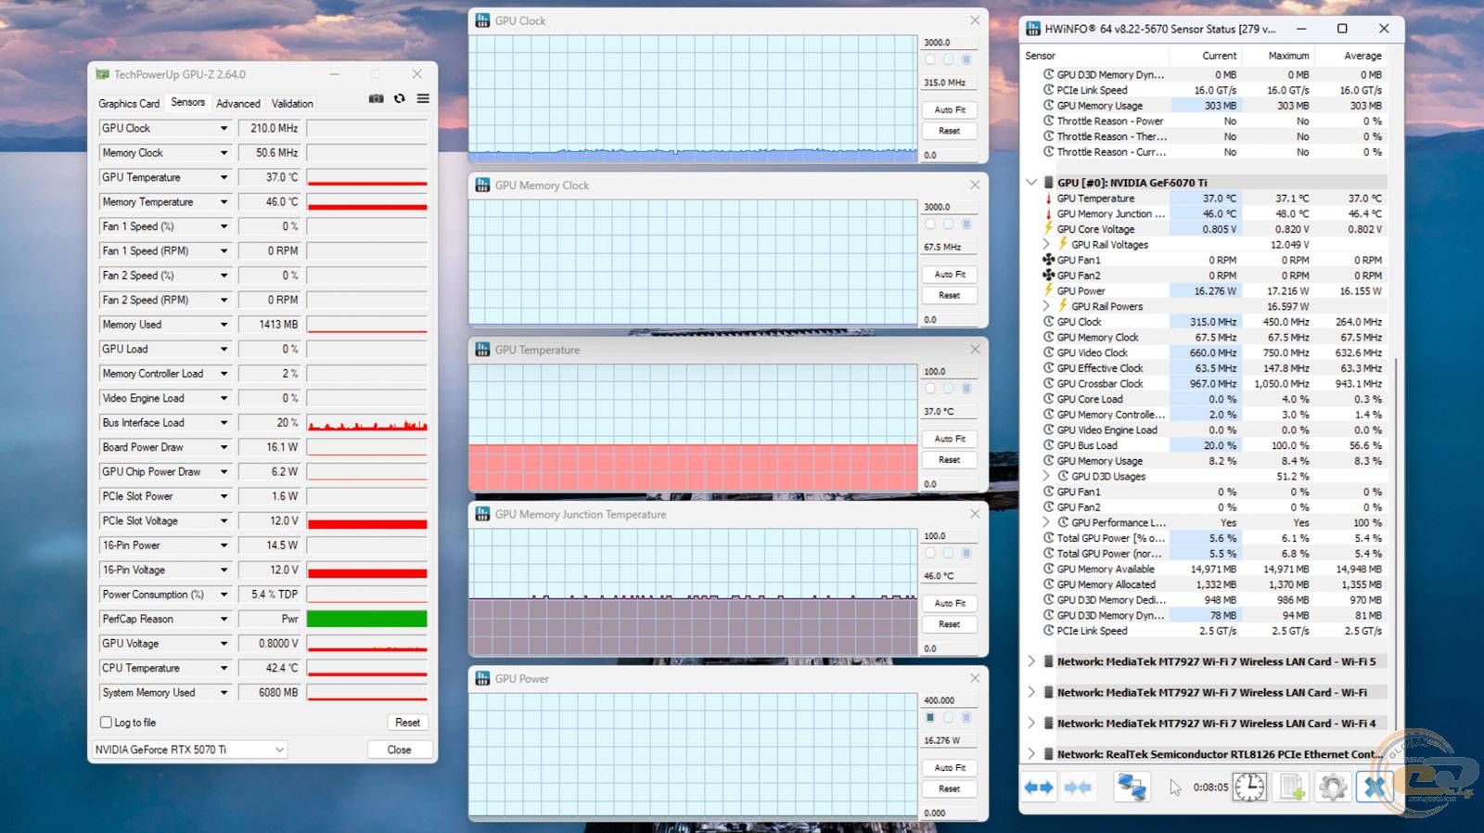Open the PerfCap Reason sensor dropdown

coord(224,619)
